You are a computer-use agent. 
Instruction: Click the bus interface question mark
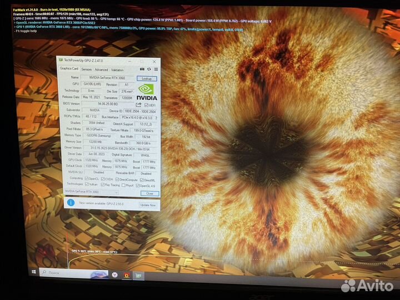(156, 118)
